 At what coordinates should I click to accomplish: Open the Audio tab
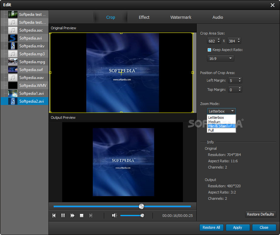point(218,17)
